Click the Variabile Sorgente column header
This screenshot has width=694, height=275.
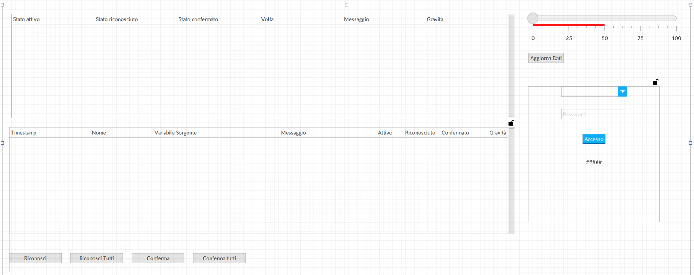point(175,133)
